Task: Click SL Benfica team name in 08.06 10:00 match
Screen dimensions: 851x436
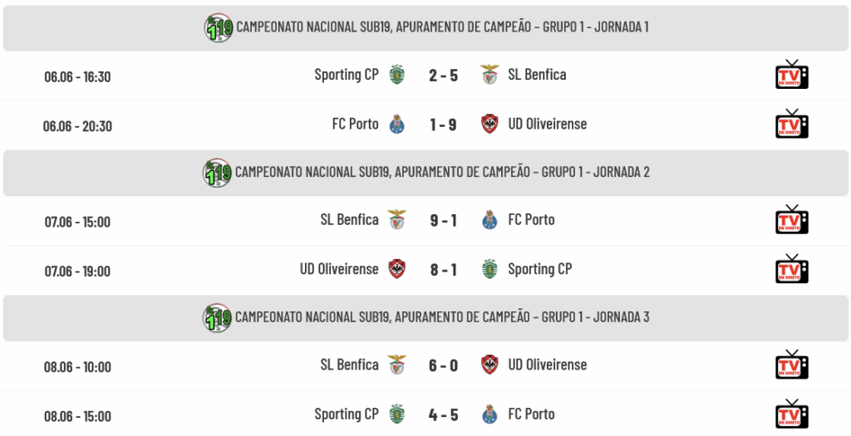Action: point(350,365)
